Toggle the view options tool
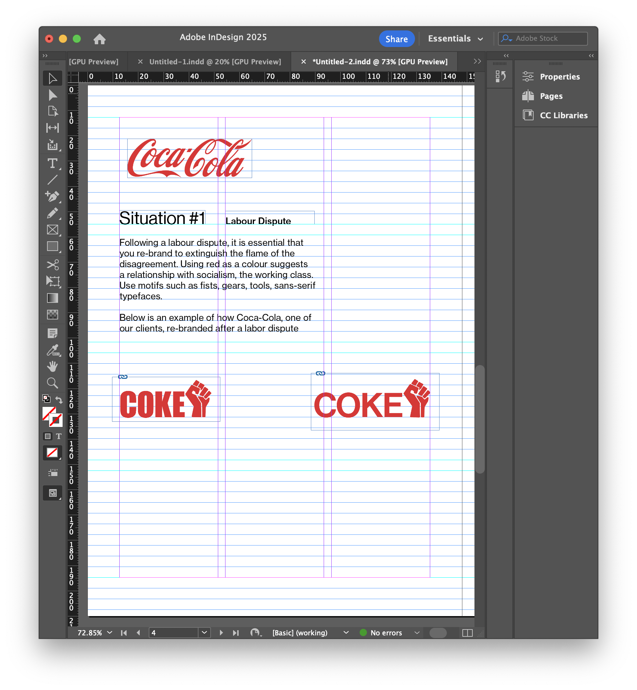Screen dimensions: 637x690 click(53, 473)
